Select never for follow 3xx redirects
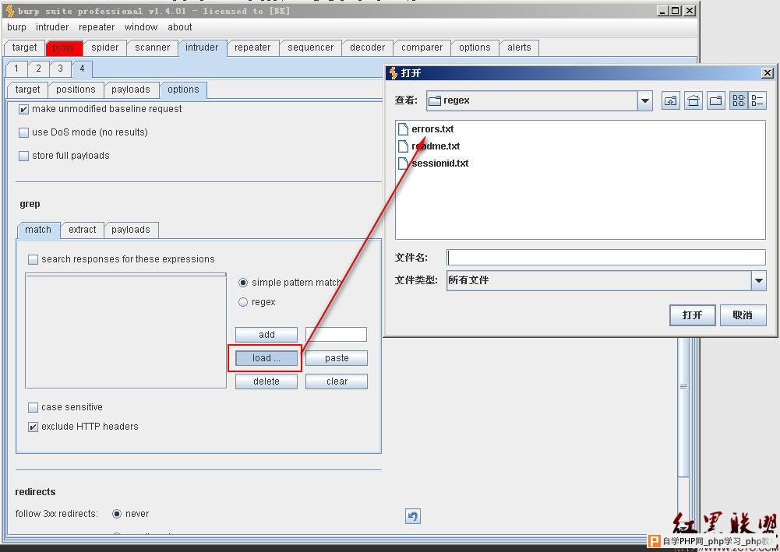This screenshot has width=780, height=552. 116,514
